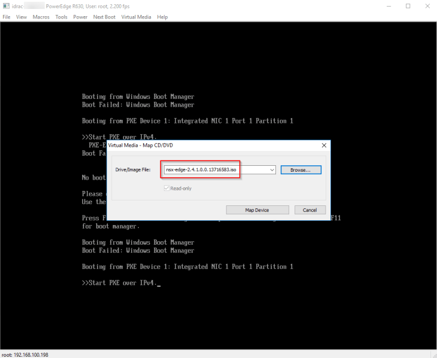Click the Browse... button

(301, 170)
